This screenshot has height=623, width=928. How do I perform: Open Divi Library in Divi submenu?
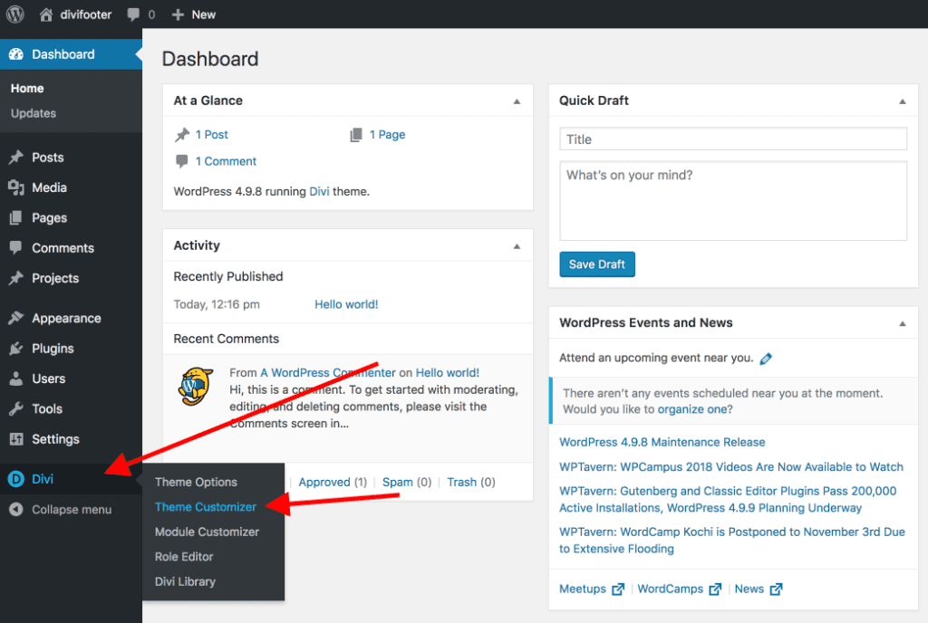185,581
